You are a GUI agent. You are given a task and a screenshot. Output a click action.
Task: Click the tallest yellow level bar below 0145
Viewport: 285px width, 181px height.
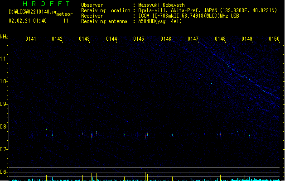145,176
